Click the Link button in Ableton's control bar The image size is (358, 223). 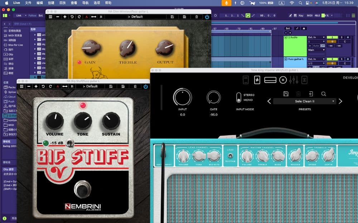point(19,15)
